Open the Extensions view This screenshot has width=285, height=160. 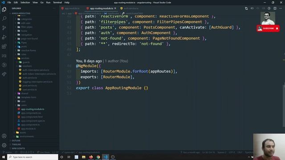(x=4, y=46)
